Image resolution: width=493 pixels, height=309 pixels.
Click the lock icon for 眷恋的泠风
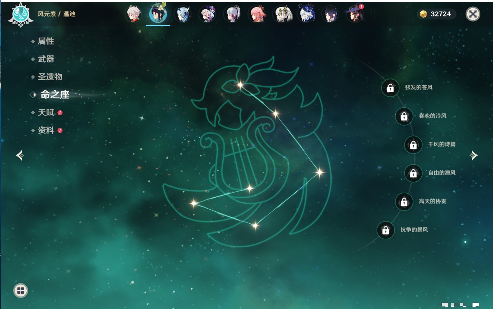[x=404, y=116]
